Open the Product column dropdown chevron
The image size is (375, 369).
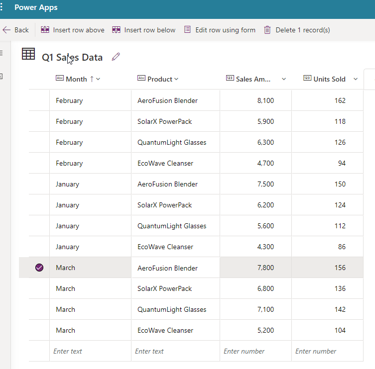[x=176, y=79]
